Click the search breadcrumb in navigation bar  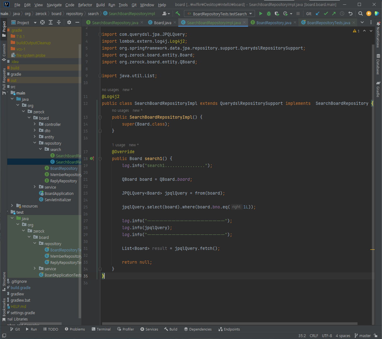click(93, 13)
